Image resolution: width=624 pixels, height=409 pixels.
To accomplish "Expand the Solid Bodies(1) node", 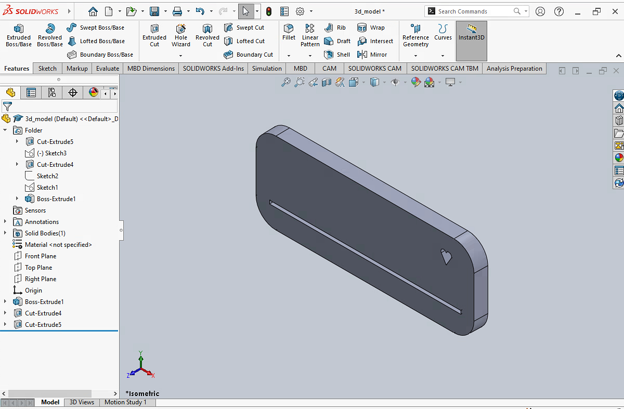I will pyautogui.click(x=5, y=233).
